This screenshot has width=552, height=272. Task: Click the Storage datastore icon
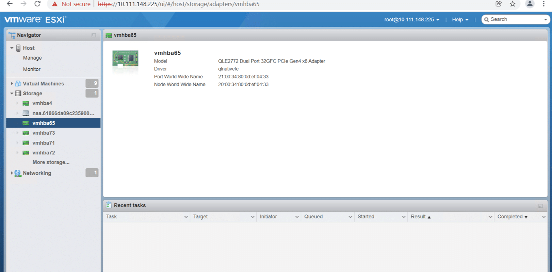tap(18, 93)
